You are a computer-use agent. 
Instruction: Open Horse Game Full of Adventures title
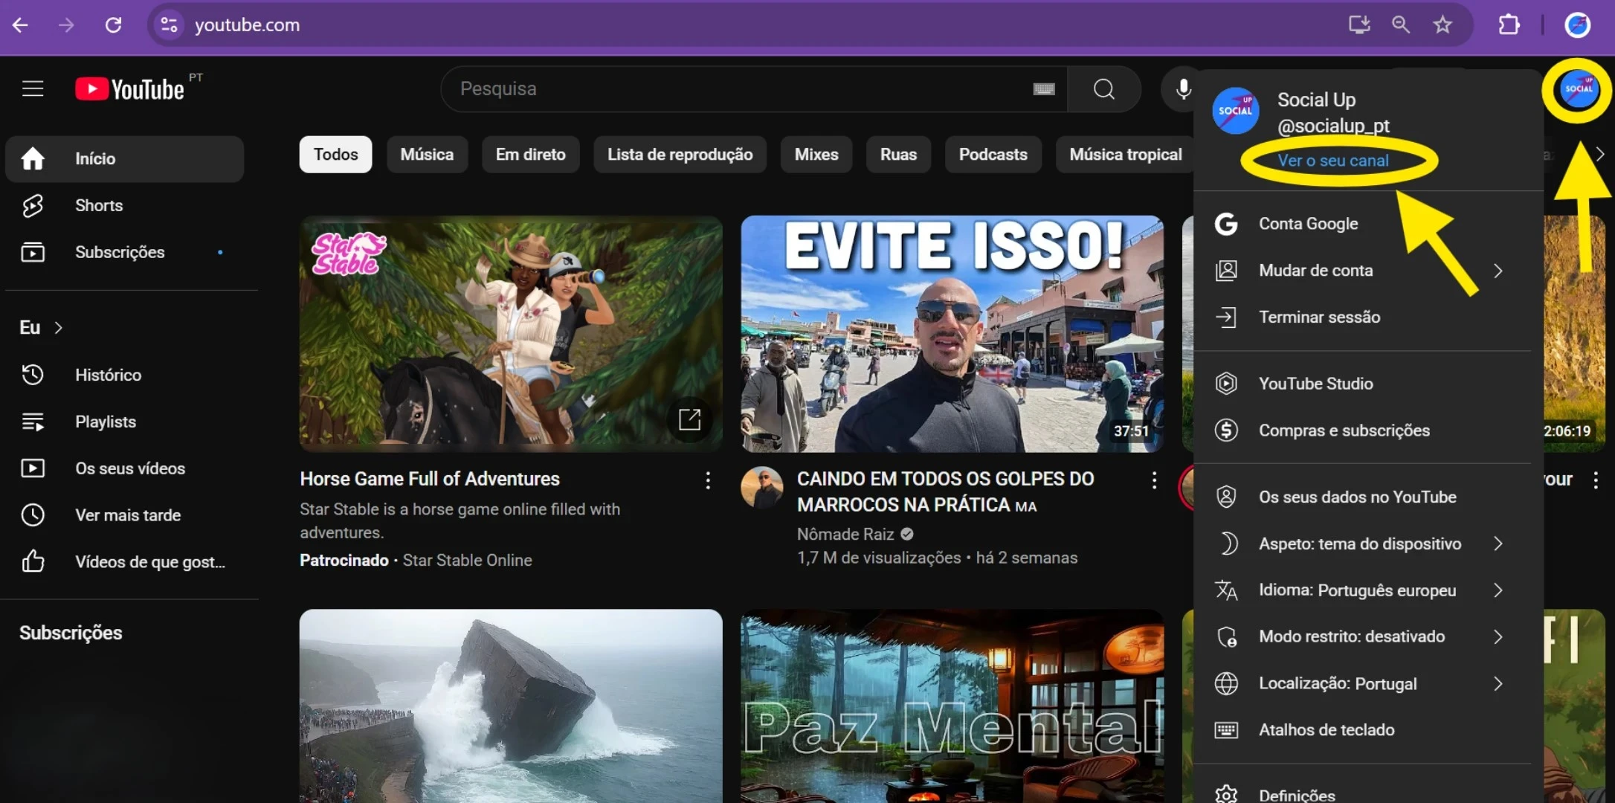[x=430, y=480]
